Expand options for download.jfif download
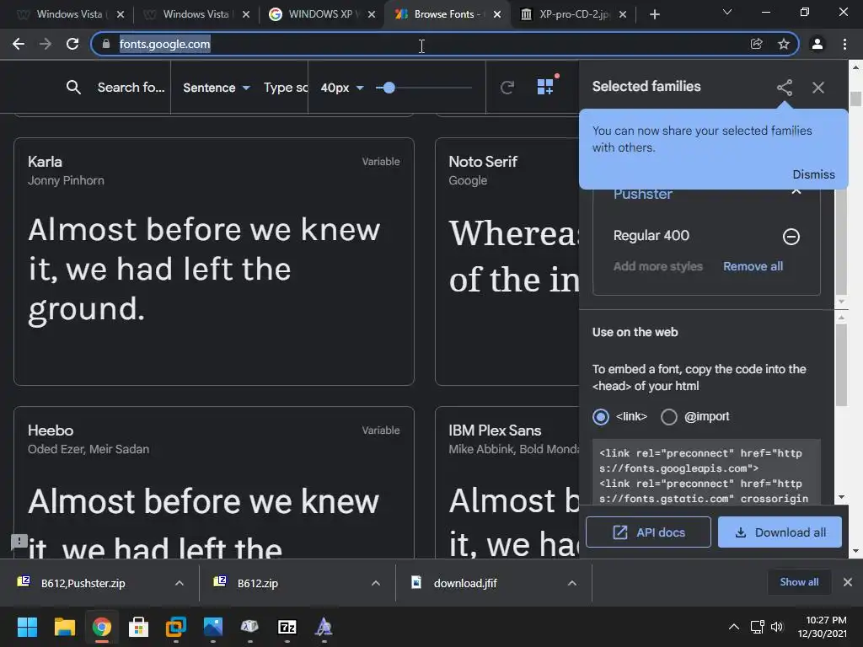The image size is (863, 647). 572,583
